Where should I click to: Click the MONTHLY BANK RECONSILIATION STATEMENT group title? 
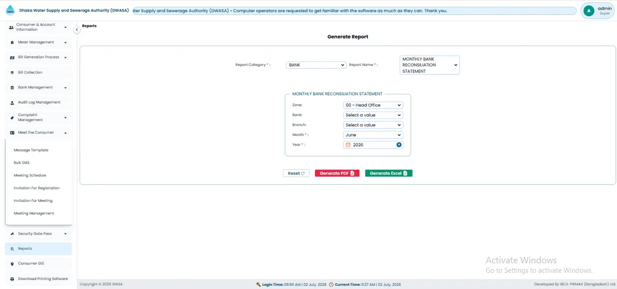pos(337,94)
